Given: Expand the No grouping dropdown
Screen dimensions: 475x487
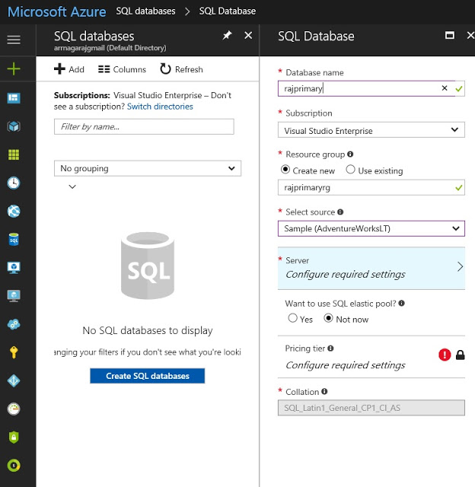Looking at the screenshot, I should pyautogui.click(x=148, y=168).
